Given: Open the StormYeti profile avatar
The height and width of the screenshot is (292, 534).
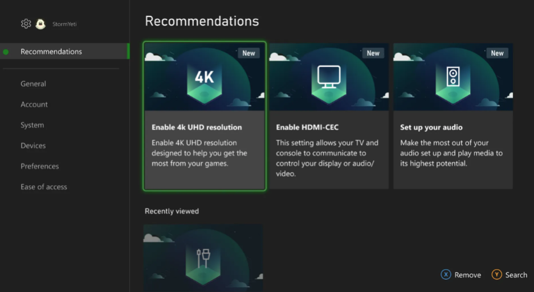Looking at the screenshot, I should (40, 24).
